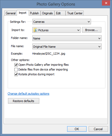
Task: Expand the Settings for Cameras dropdown
Action: point(62,22)
